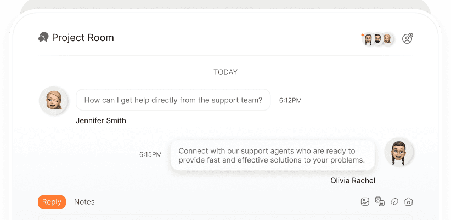Click the Jennifer Smith name label

click(x=101, y=120)
